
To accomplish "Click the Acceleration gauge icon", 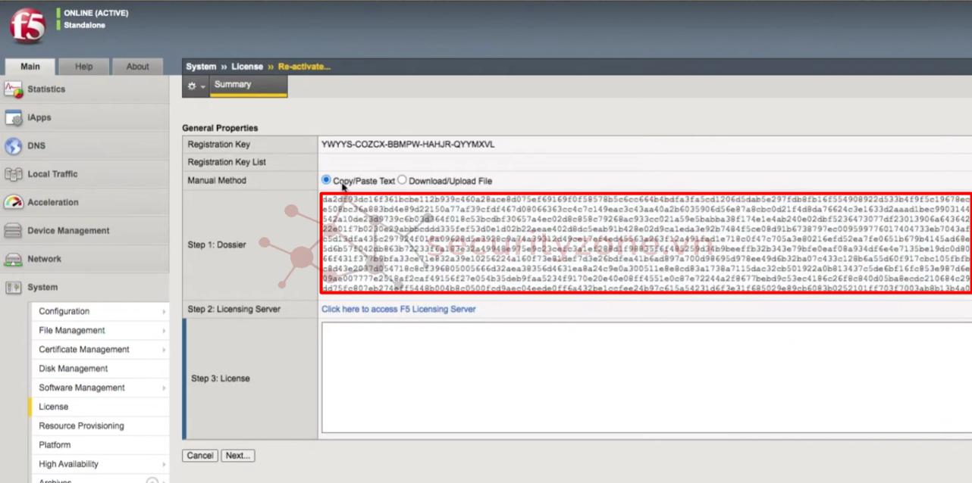I will coord(14,202).
